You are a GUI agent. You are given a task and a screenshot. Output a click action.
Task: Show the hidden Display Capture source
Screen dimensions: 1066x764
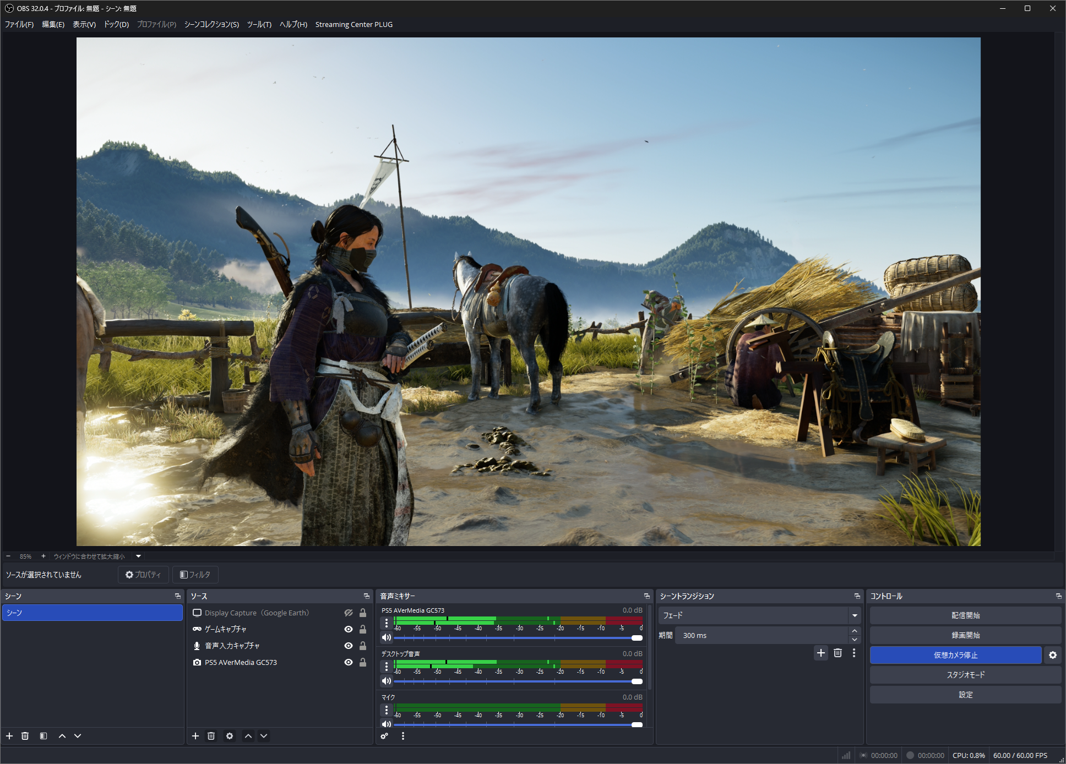pos(349,613)
